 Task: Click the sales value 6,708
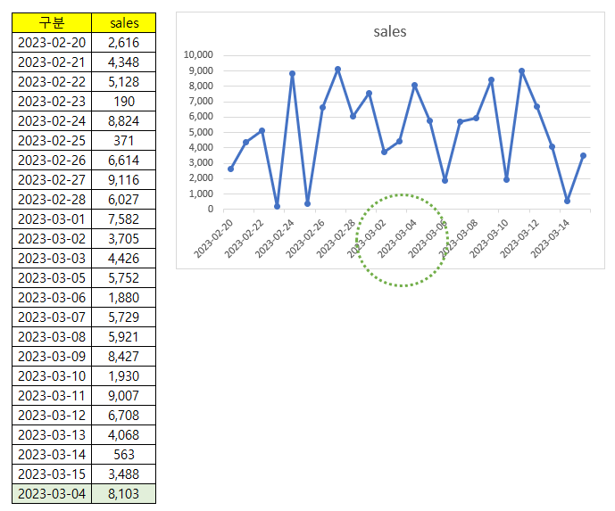tap(123, 415)
